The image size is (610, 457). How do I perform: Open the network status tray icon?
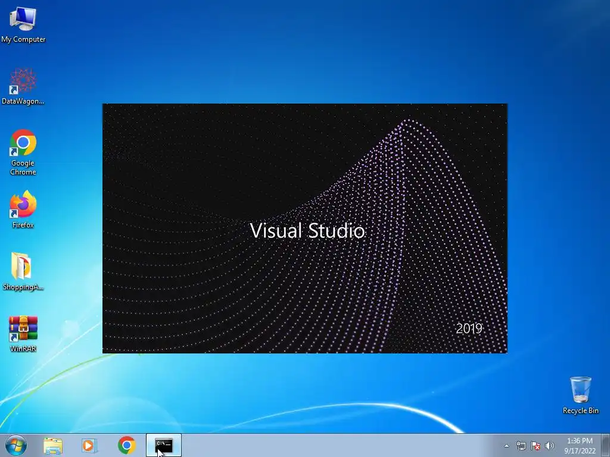pos(521,446)
